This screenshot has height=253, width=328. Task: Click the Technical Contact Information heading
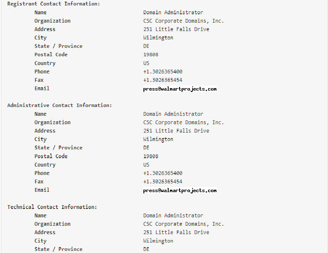[x=52, y=207]
